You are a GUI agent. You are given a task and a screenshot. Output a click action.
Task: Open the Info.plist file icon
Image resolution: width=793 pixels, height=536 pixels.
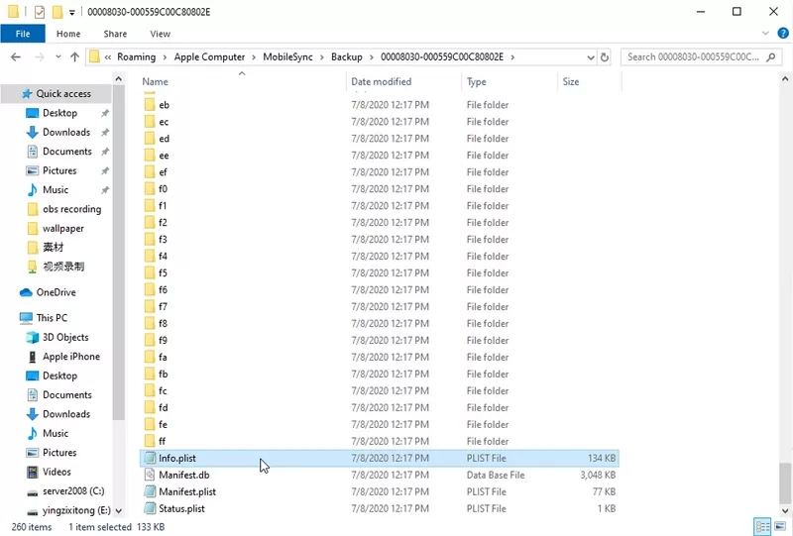(150, 458)
